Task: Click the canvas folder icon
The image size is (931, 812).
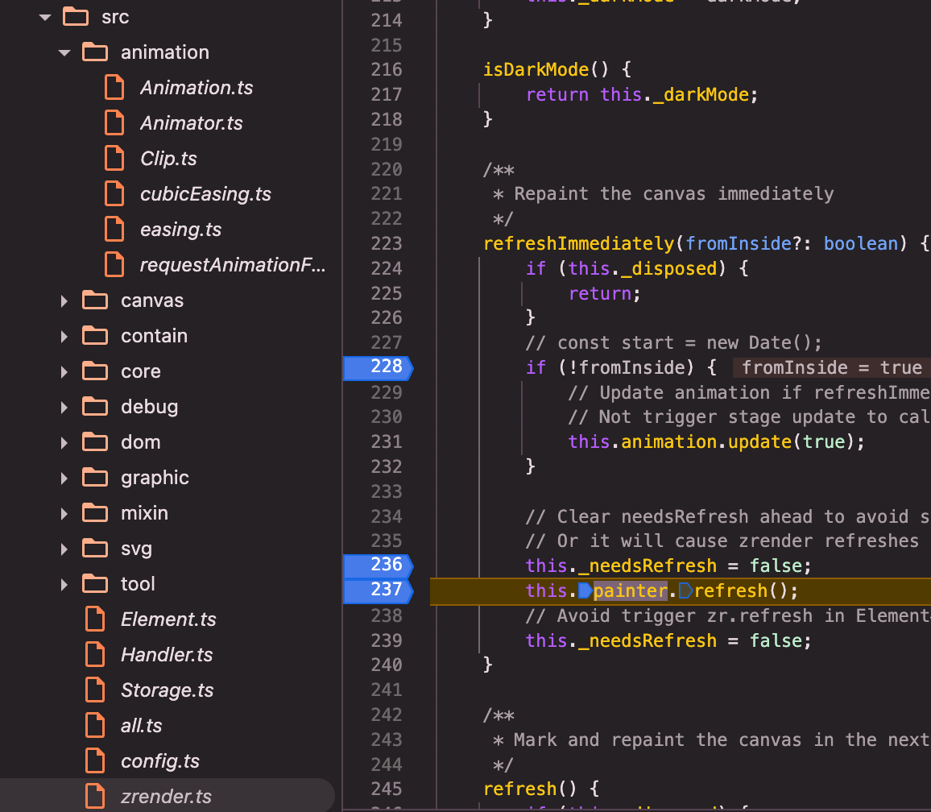Action: 95,300
